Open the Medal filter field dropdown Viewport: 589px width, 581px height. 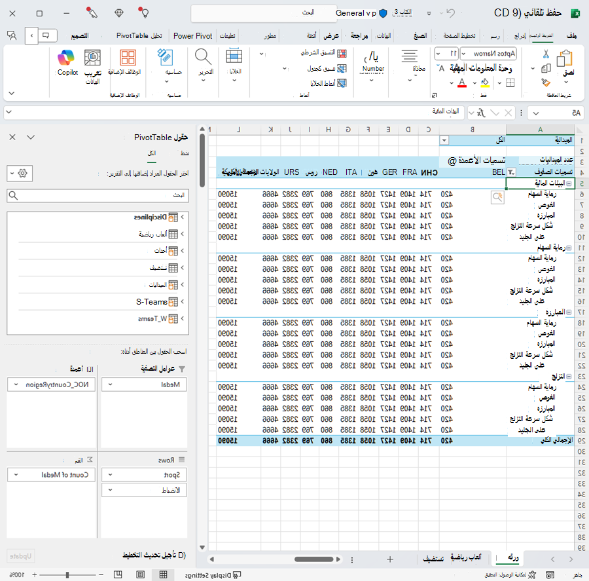click(x=110, y=384)
